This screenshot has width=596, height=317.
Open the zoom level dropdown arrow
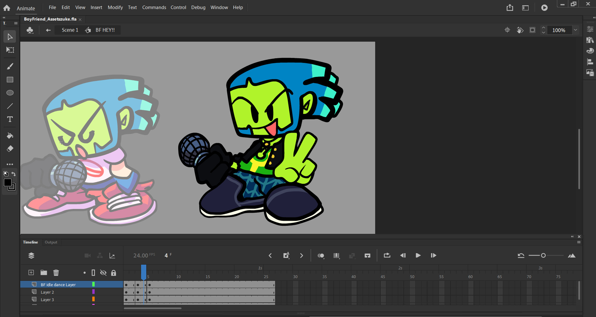pos(575,30)
